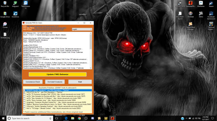Tick the PC Exclusive Animation Path patch
Viewport: 217px width, 121px height.
click(24, 94)
